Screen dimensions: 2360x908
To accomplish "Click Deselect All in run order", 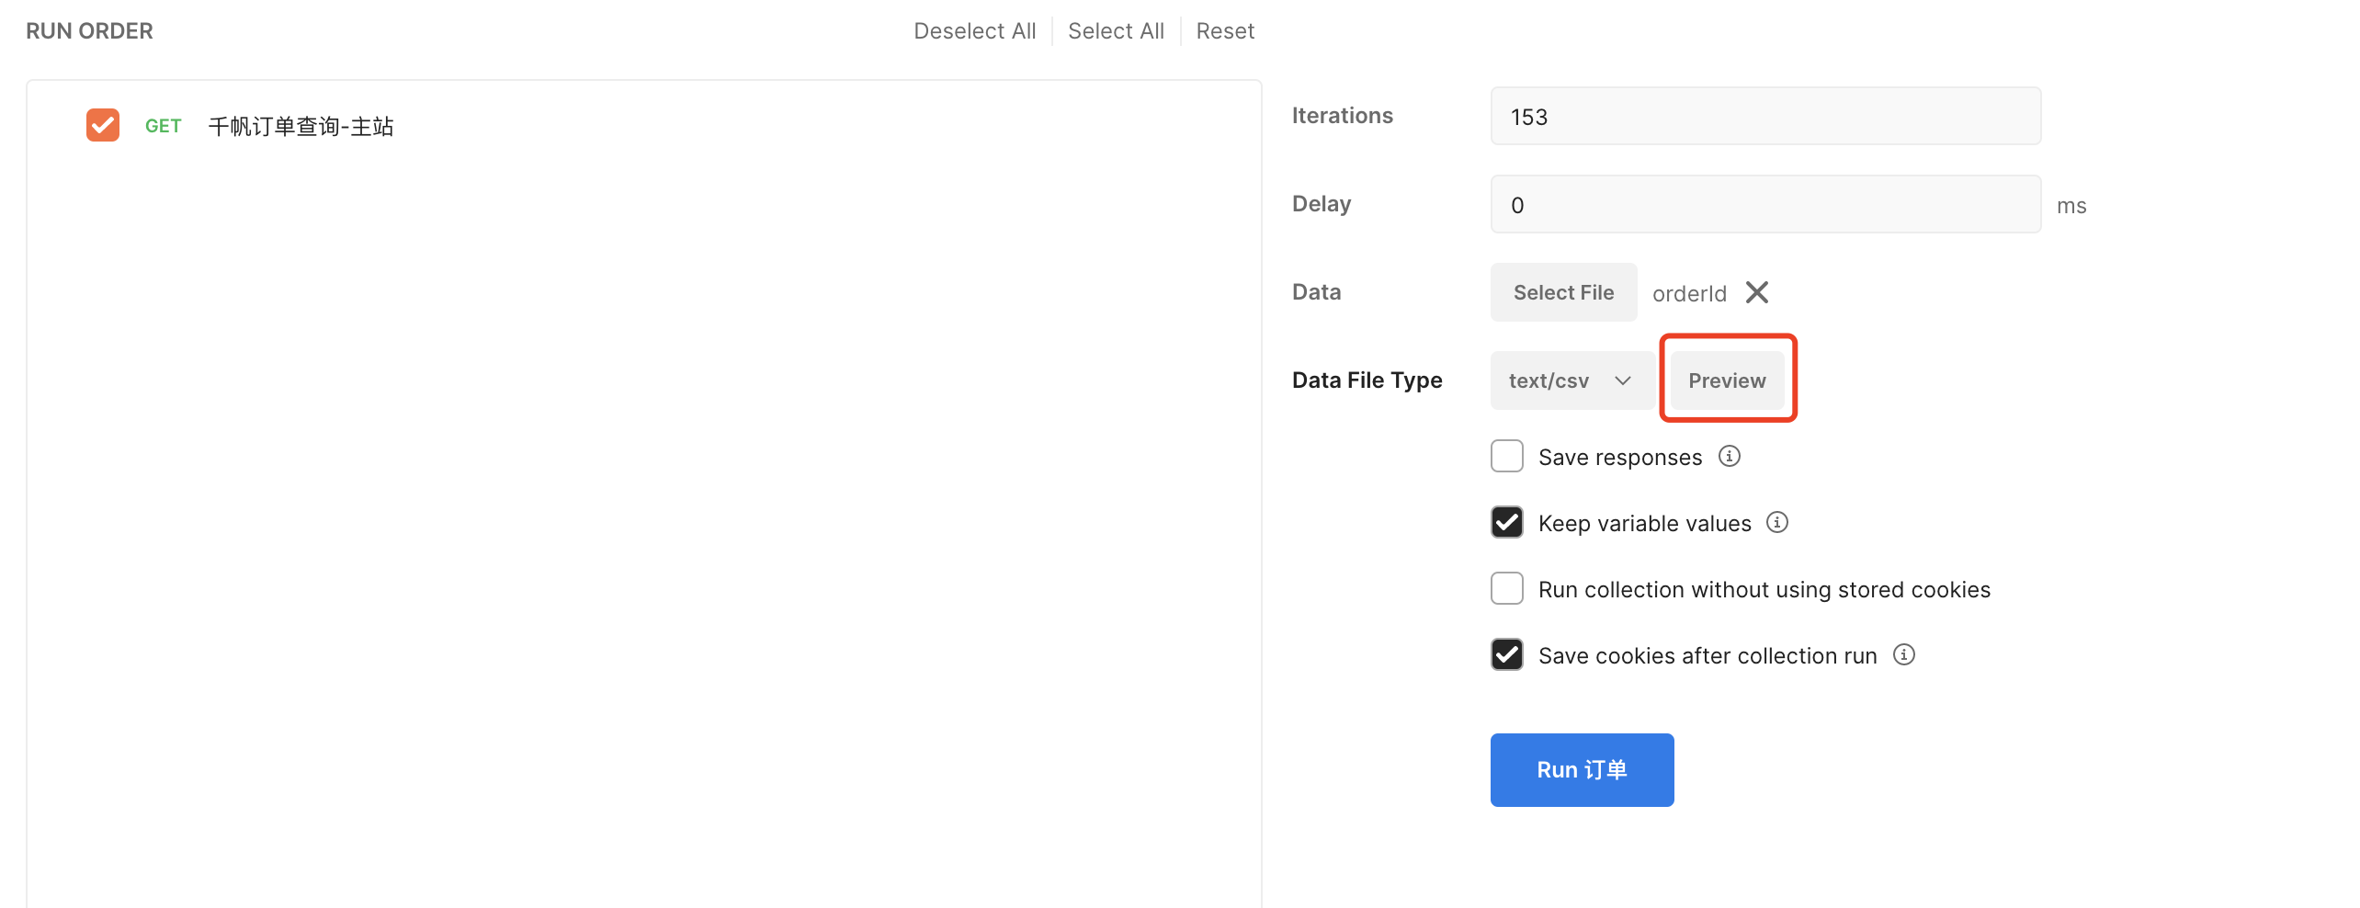I will pyautogui.click(x=974, y=31).
